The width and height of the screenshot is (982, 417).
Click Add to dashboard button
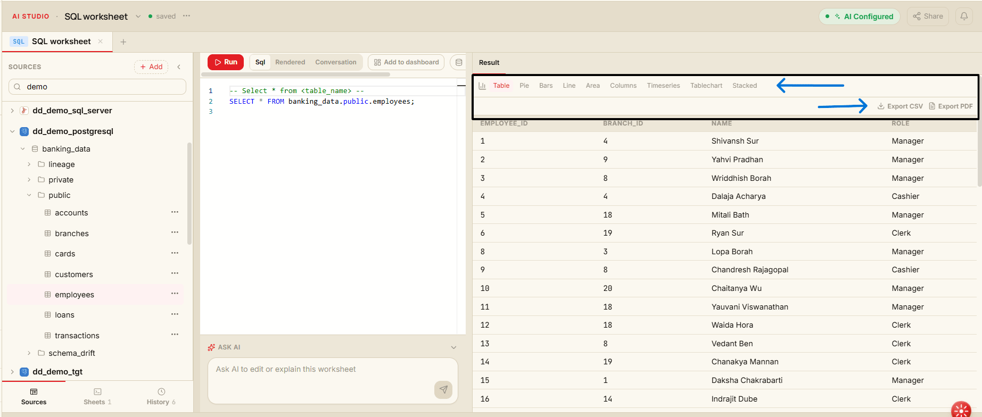tap(406, 62)
